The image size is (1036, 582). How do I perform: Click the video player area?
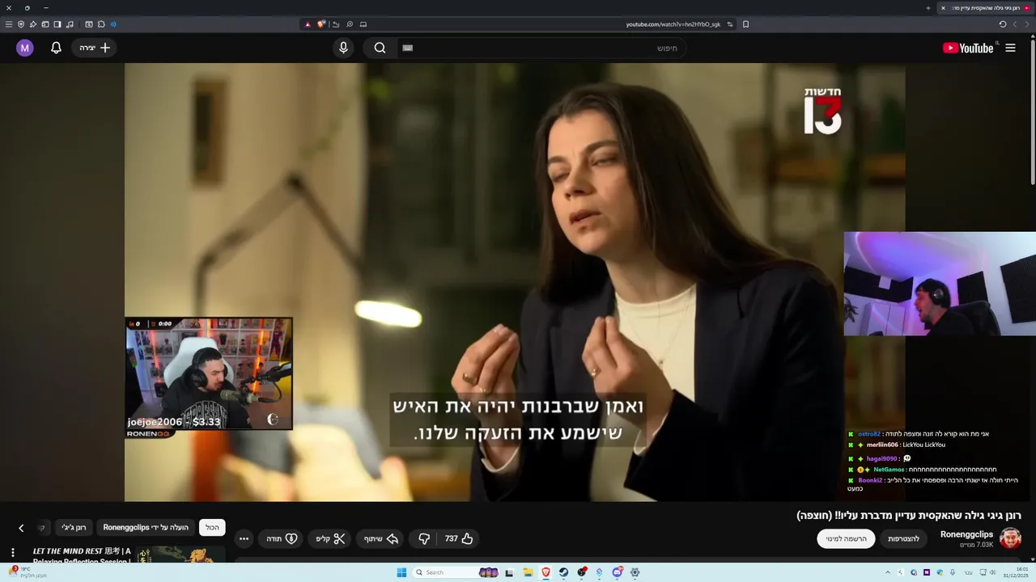click(515, 282)
